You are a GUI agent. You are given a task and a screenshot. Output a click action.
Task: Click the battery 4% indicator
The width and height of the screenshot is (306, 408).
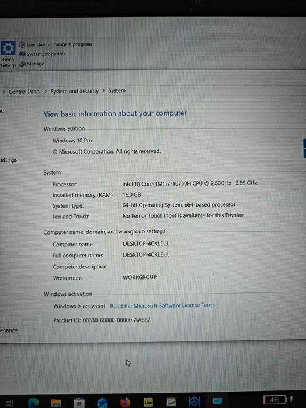click(274, 399)
